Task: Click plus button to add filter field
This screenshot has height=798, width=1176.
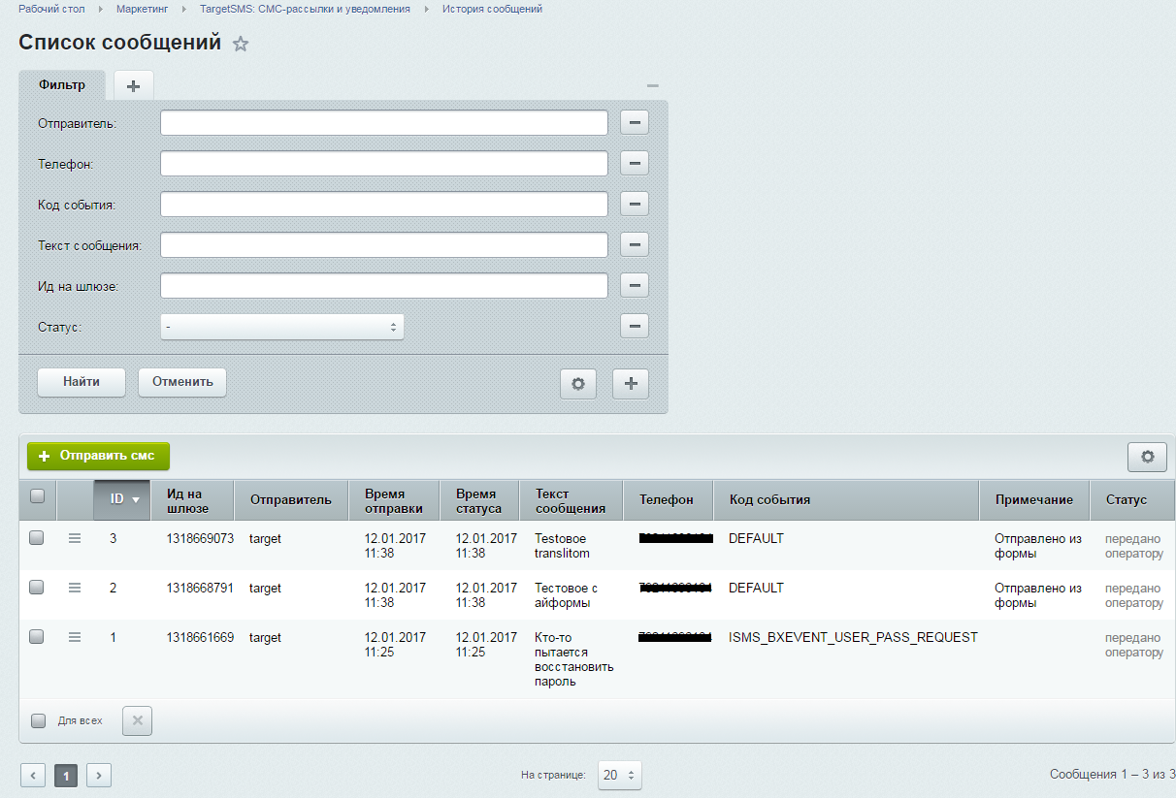Action: coord(631,384)
